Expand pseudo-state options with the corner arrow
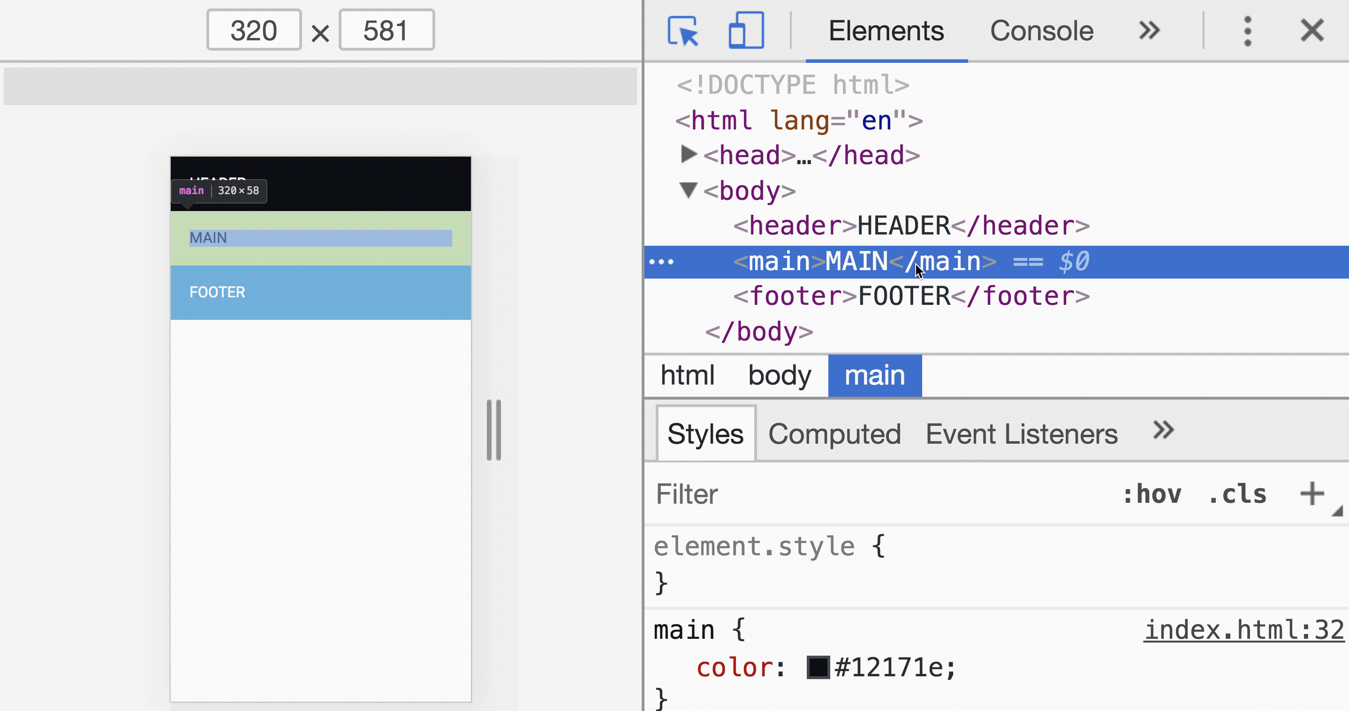Viewport: 1349px width, 711px height. (x=1339, y=510)
